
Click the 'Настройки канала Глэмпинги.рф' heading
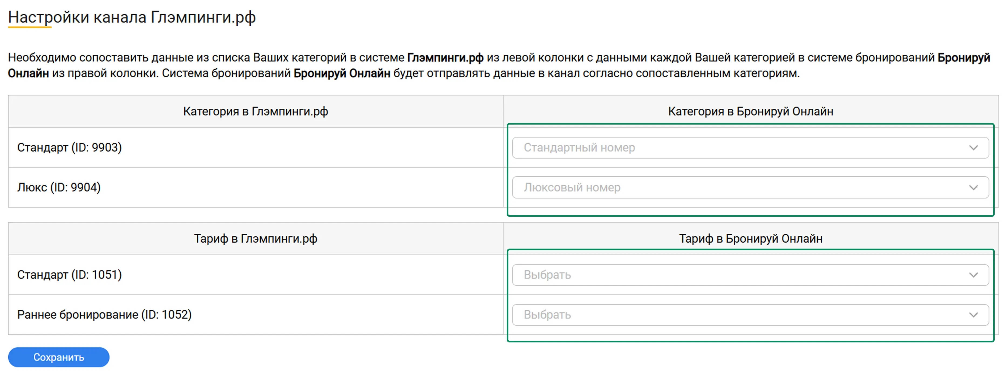[x=132, y=18]
